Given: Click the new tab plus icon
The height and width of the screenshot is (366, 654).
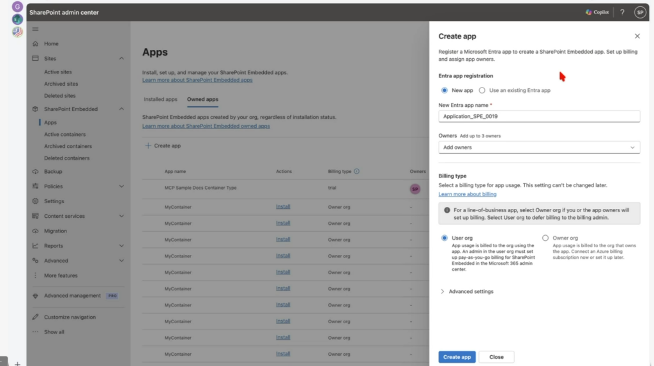Looking at the screenshot, I should [x=17, y=363].
